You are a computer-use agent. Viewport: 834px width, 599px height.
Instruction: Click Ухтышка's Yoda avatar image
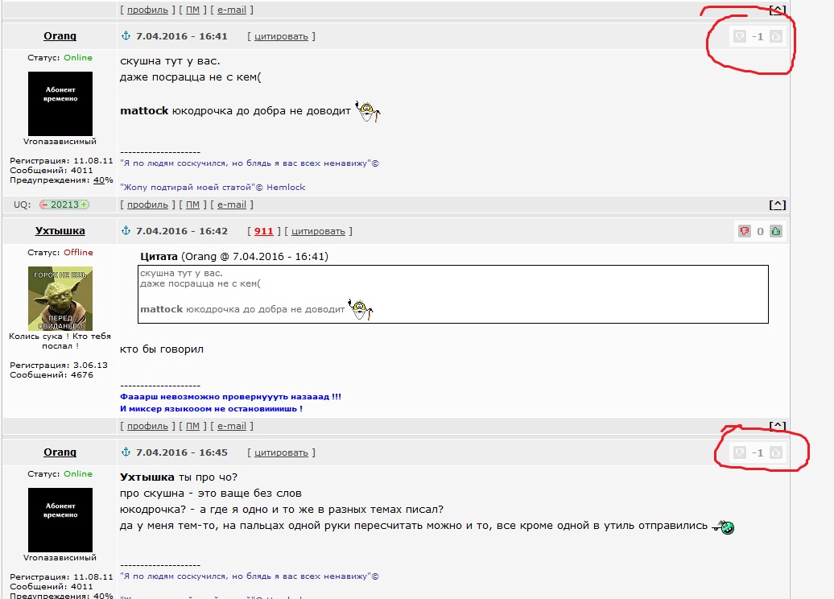coord(60,299)
